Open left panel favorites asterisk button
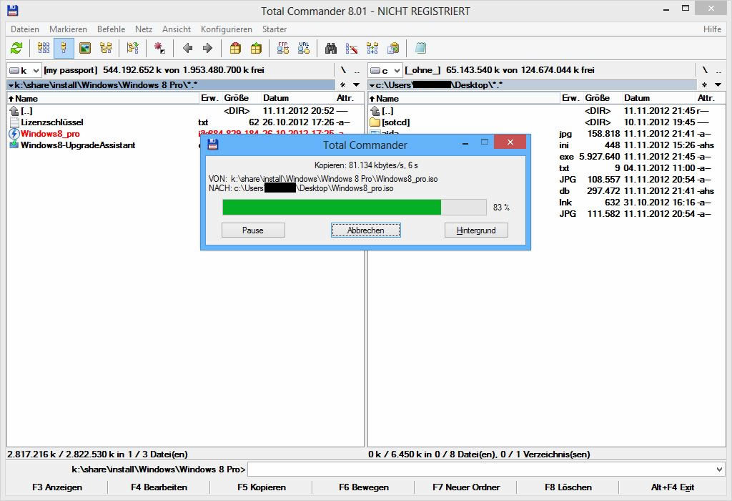732x501 pixels. 342,85
